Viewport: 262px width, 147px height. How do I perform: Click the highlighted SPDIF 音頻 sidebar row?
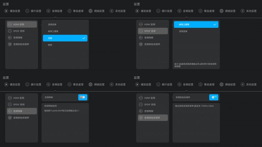click(x=153, y=31)
